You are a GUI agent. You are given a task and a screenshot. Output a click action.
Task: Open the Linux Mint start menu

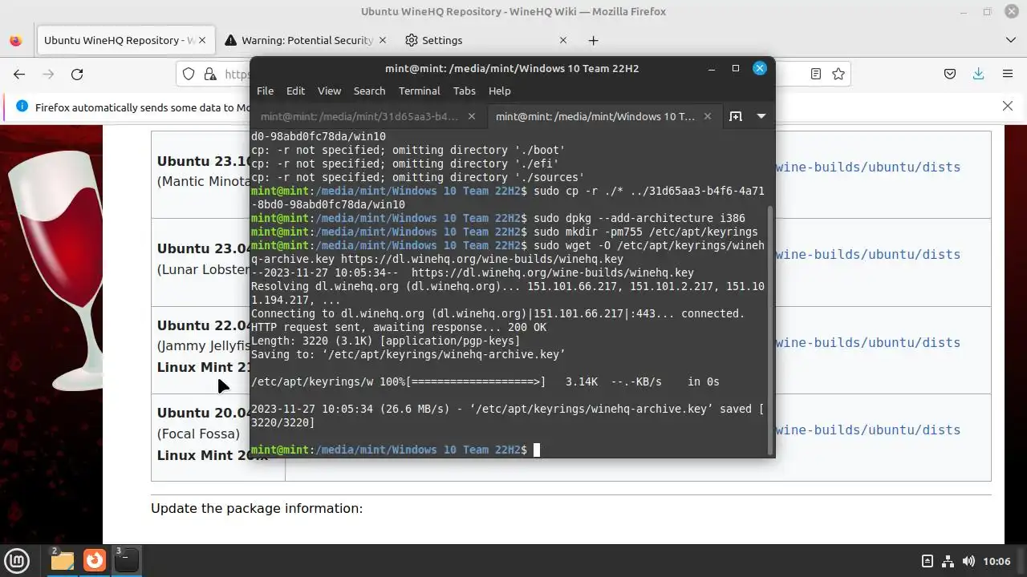[18, 560]
